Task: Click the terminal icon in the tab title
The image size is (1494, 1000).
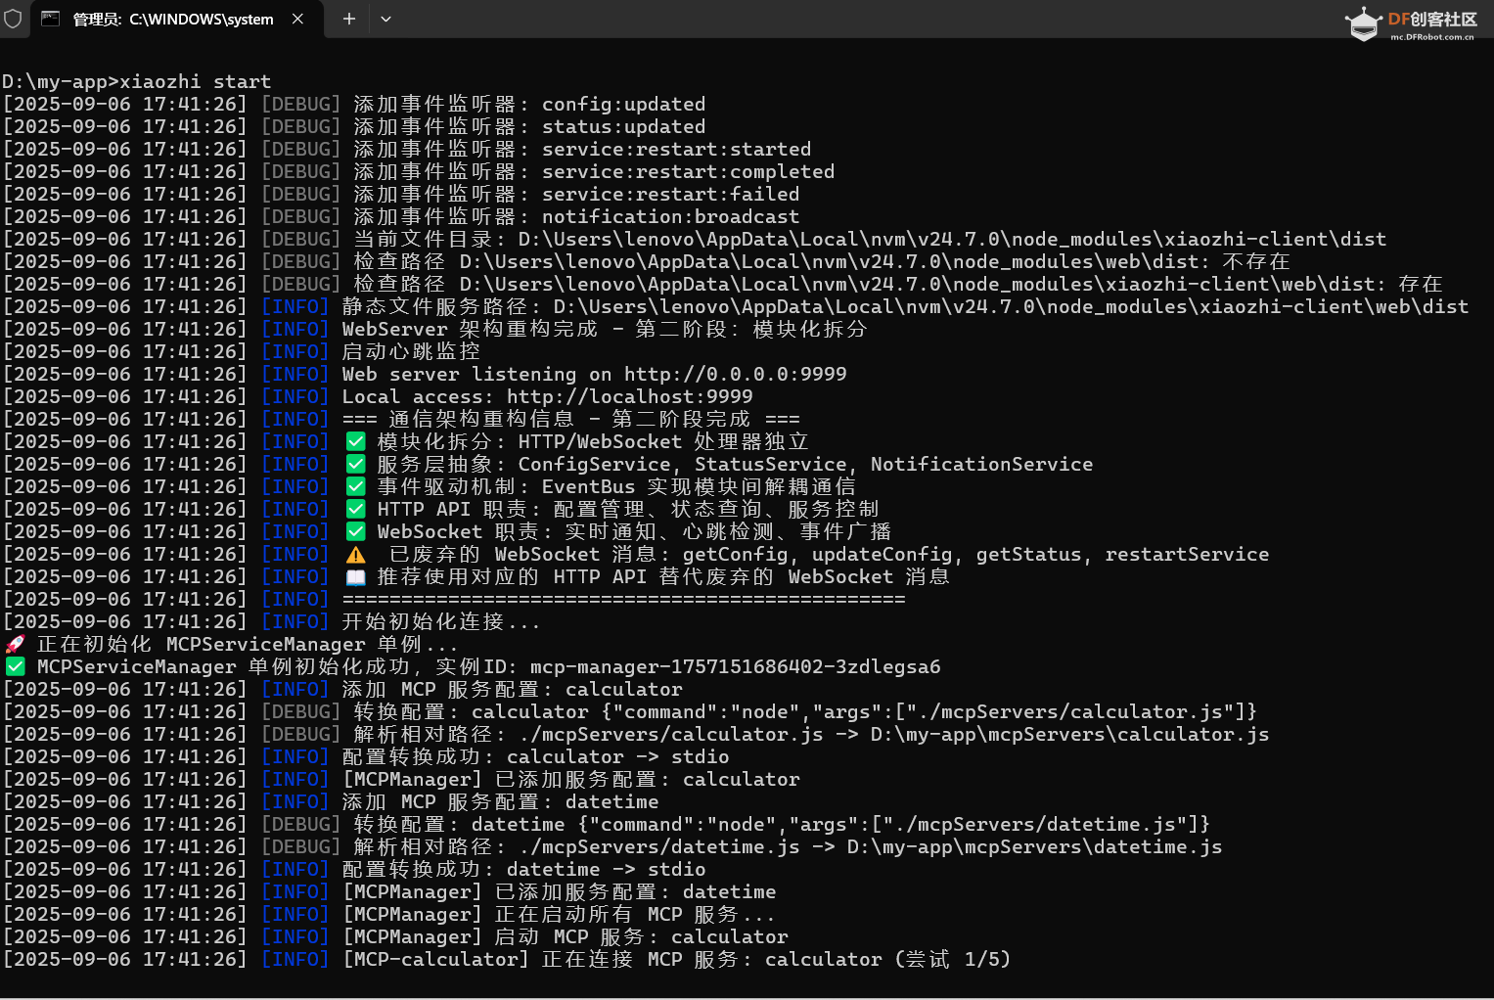Action: 51,19
